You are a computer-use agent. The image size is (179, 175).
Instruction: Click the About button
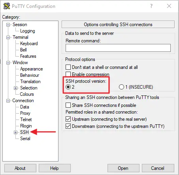pos(20,168)
